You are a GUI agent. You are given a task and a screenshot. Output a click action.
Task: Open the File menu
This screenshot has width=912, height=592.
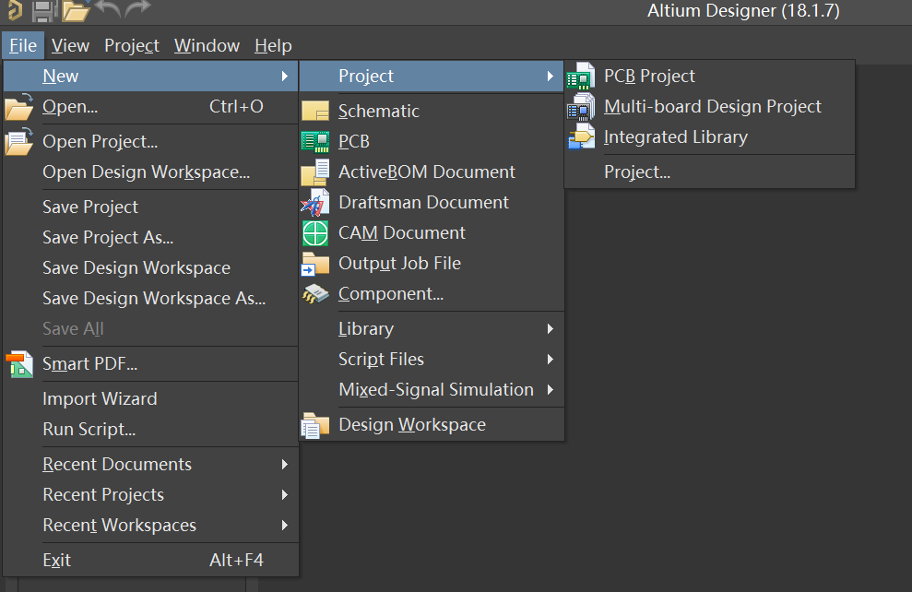[x=23, y=45]
